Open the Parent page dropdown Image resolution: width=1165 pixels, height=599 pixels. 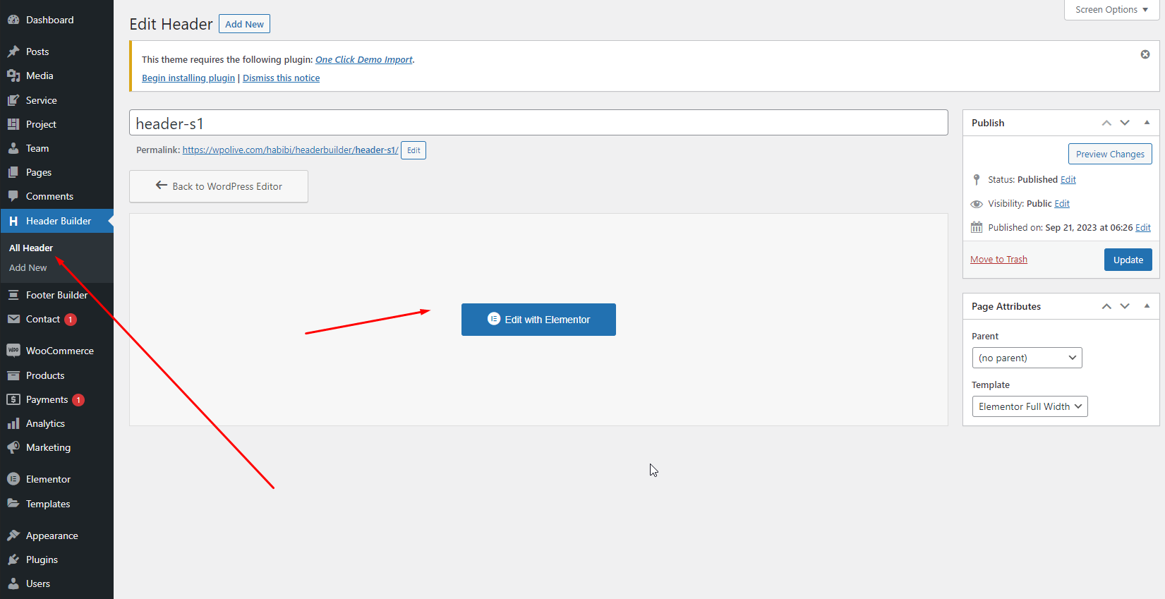tap(1027, 358)
